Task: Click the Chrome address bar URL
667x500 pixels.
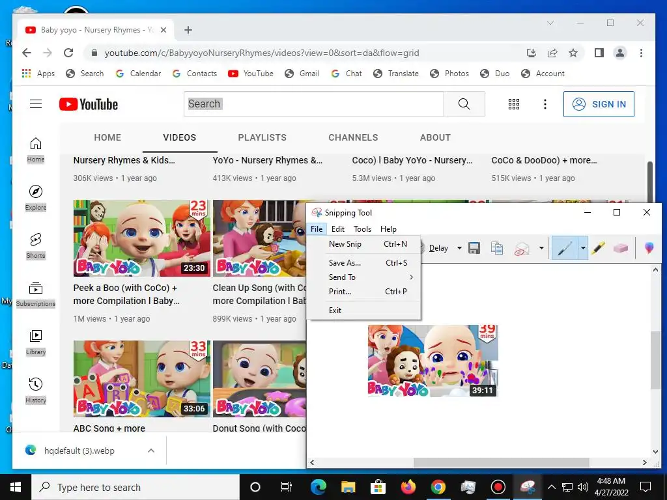Action: pos(262,53)
